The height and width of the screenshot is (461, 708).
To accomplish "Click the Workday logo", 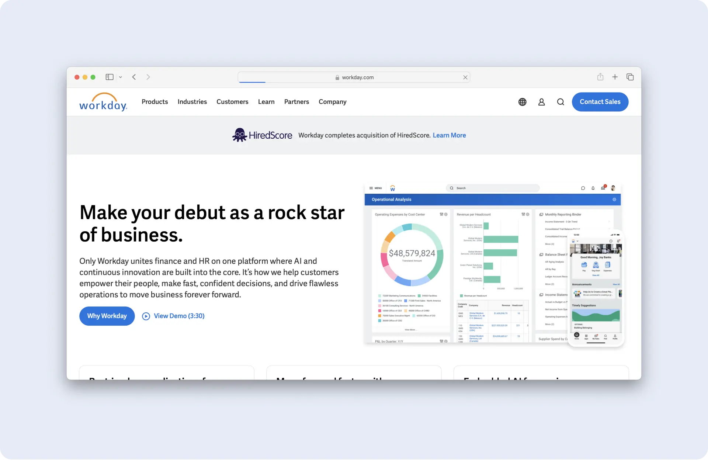I will pyautogui.click(x=103, y=102).
